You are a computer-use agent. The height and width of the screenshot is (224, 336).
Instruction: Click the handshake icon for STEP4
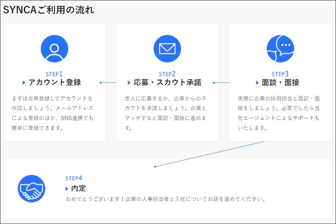(x=32, y=189)
